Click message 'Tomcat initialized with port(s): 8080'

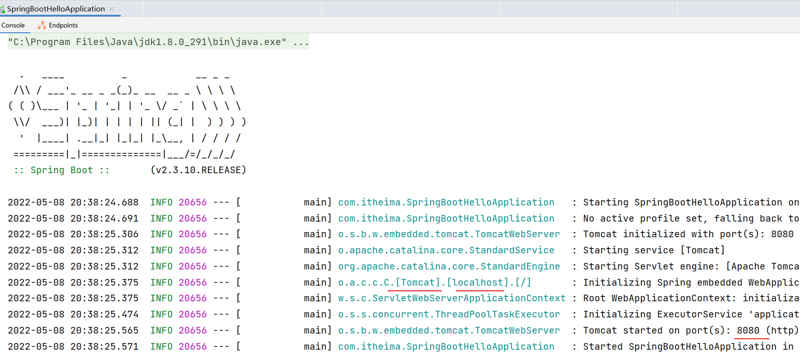pos(688,234)
